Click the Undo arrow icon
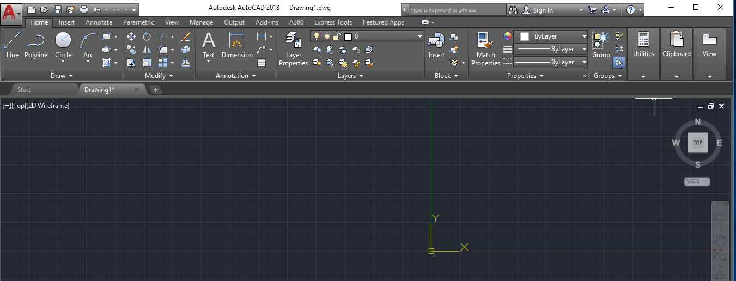Viewport: 736px width, 281px height. (96, 10)
